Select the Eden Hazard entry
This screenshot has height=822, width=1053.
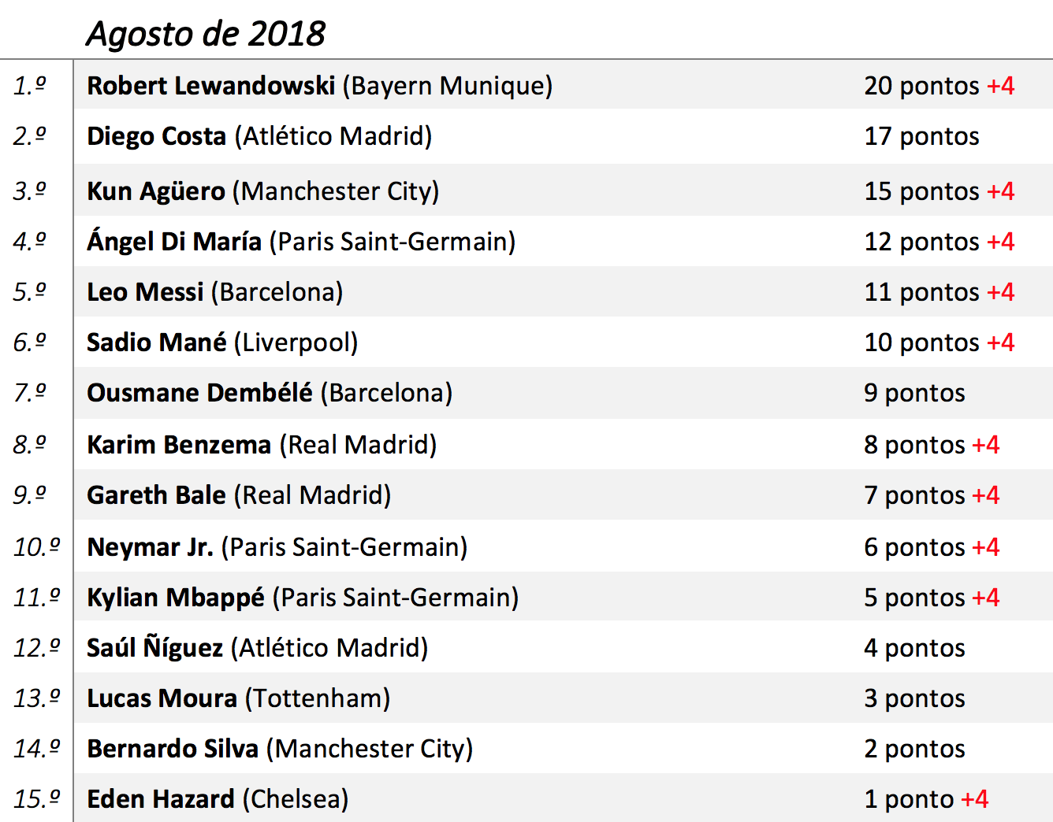[160, 799]
